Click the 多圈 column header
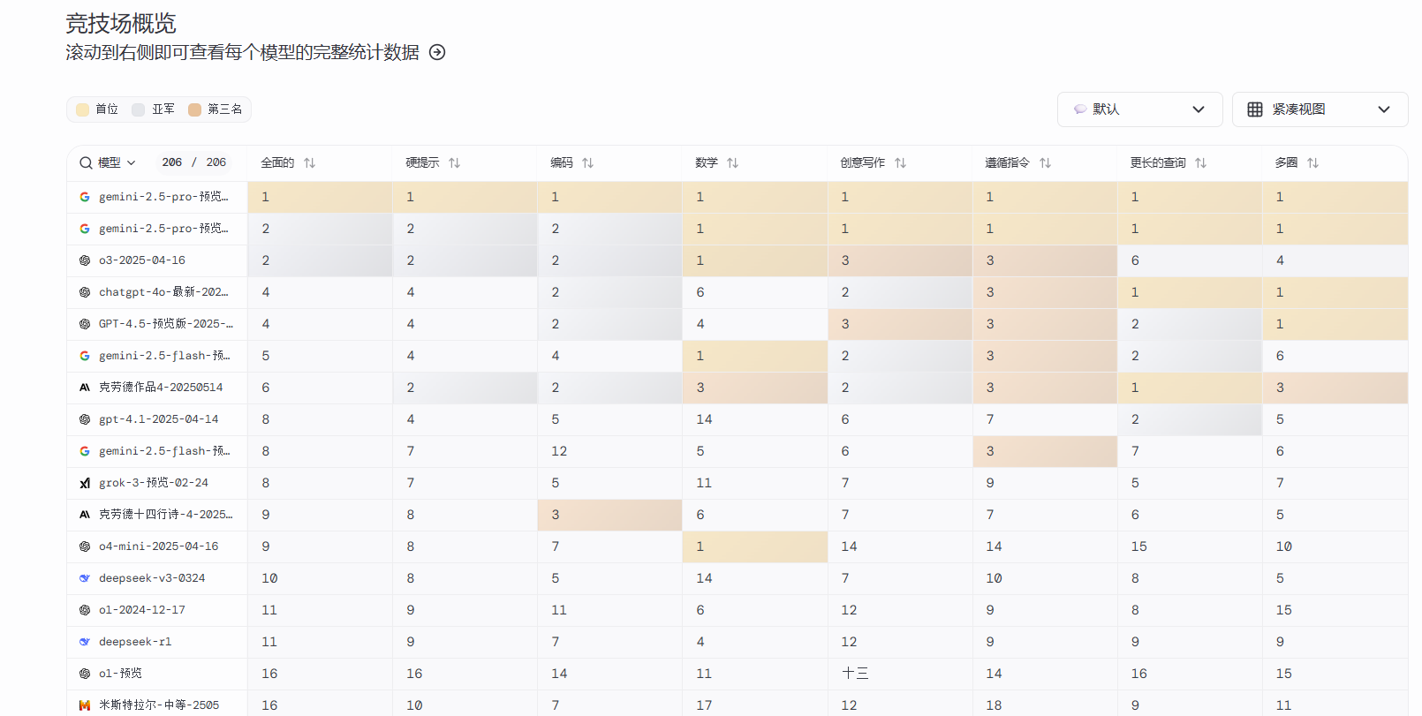 tap(1286, 162)
